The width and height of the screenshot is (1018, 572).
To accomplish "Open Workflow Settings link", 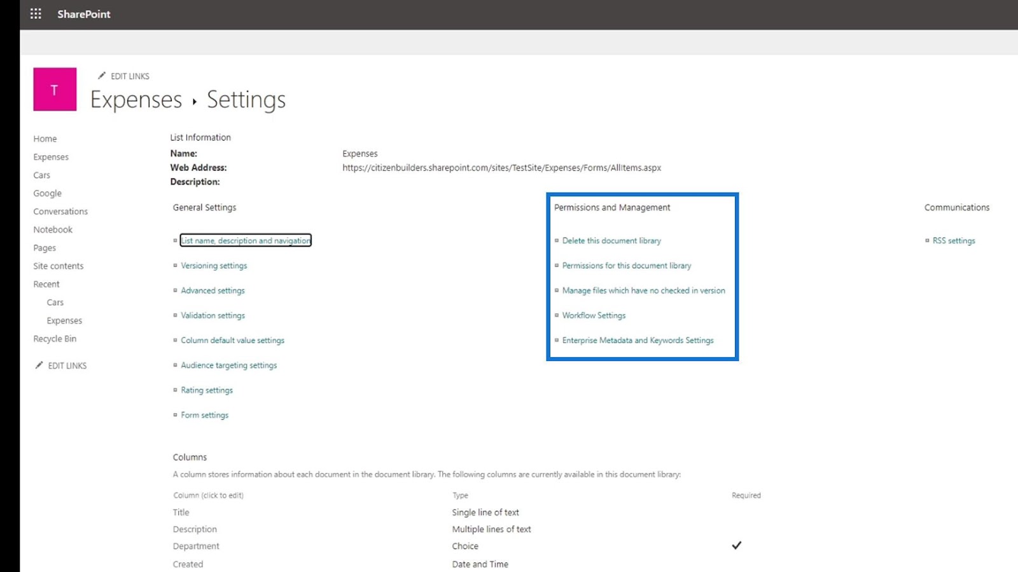I will (594, 315).
